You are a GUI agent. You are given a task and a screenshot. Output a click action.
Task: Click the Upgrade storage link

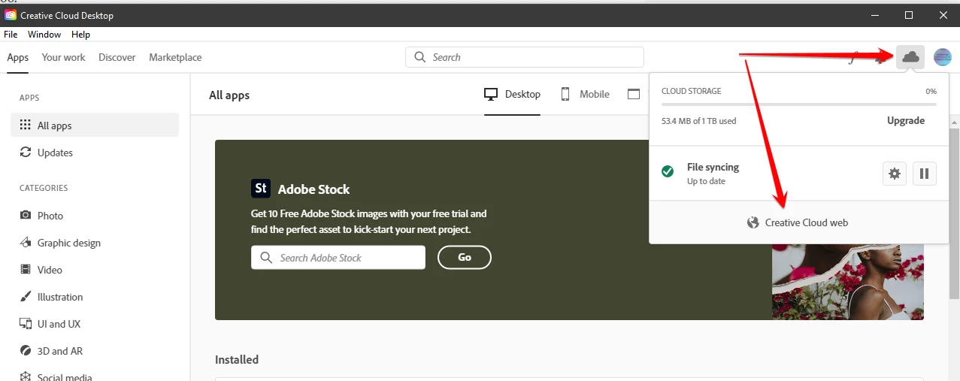tap(906, 120)
